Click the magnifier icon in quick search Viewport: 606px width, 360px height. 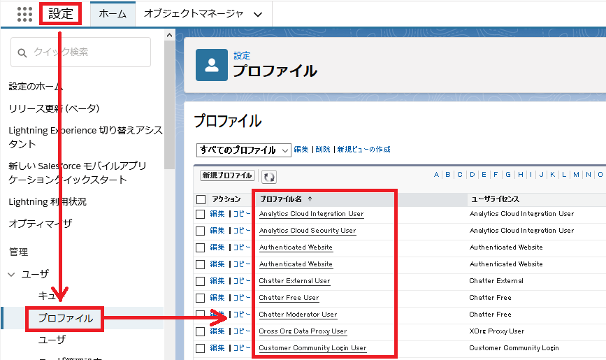click(x=22, y=52)
